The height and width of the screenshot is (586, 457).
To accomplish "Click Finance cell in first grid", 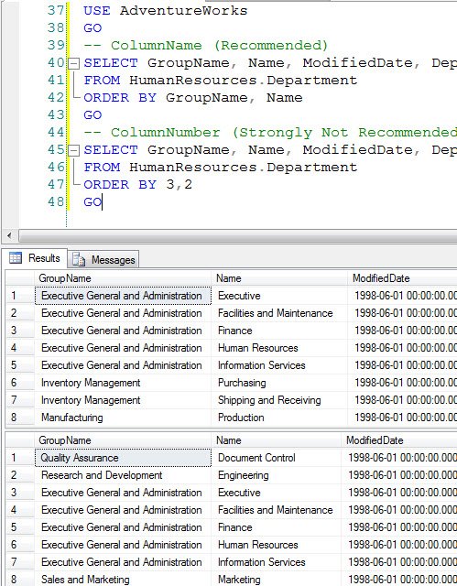I will [x=279, y=331].
